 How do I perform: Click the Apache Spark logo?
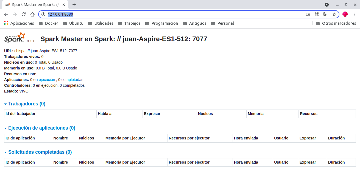(x=15, y=38)
